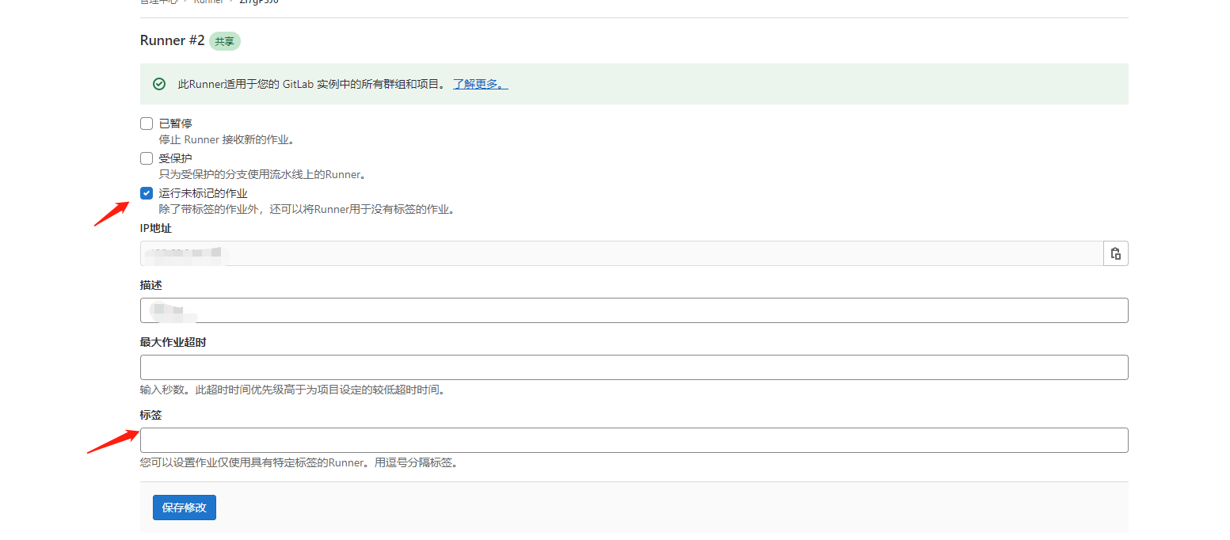
Task: Uncheck 运行未标记的作业 checkbox
Action: pyautogui.click(x=147, y=193)
